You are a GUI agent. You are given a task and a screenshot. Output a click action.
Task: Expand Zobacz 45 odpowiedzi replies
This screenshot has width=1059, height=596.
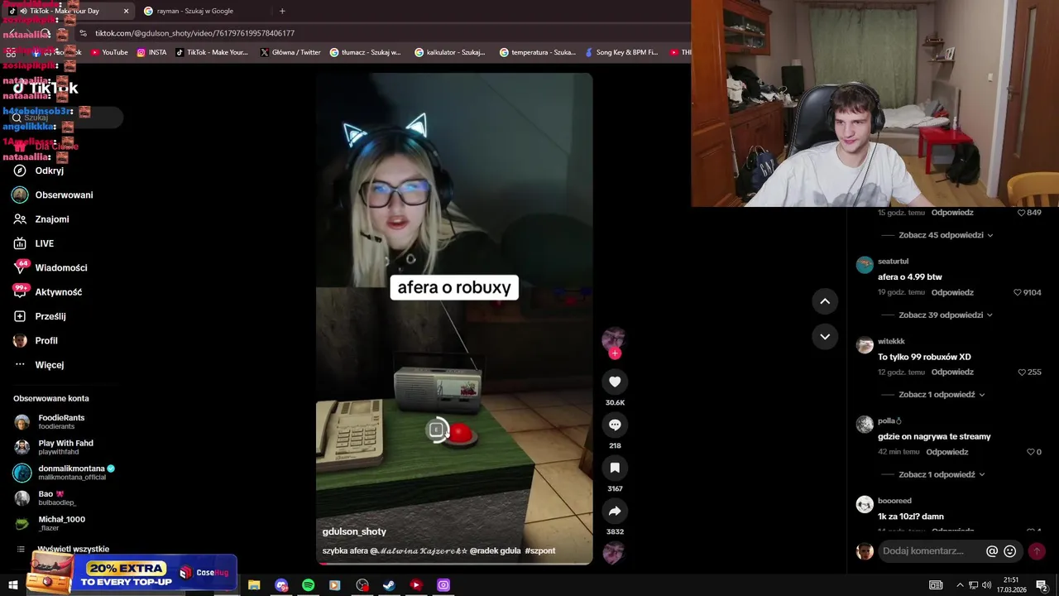(x=945, y=235)
